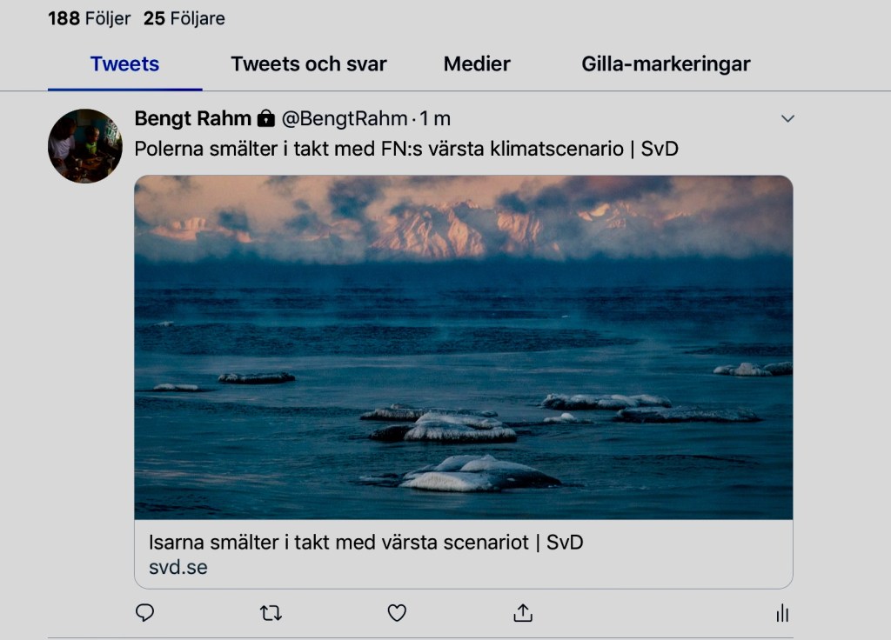
Task: Go to the Gilla-markeringar tab
Action: pyautogui.click(x=666, y=64)
